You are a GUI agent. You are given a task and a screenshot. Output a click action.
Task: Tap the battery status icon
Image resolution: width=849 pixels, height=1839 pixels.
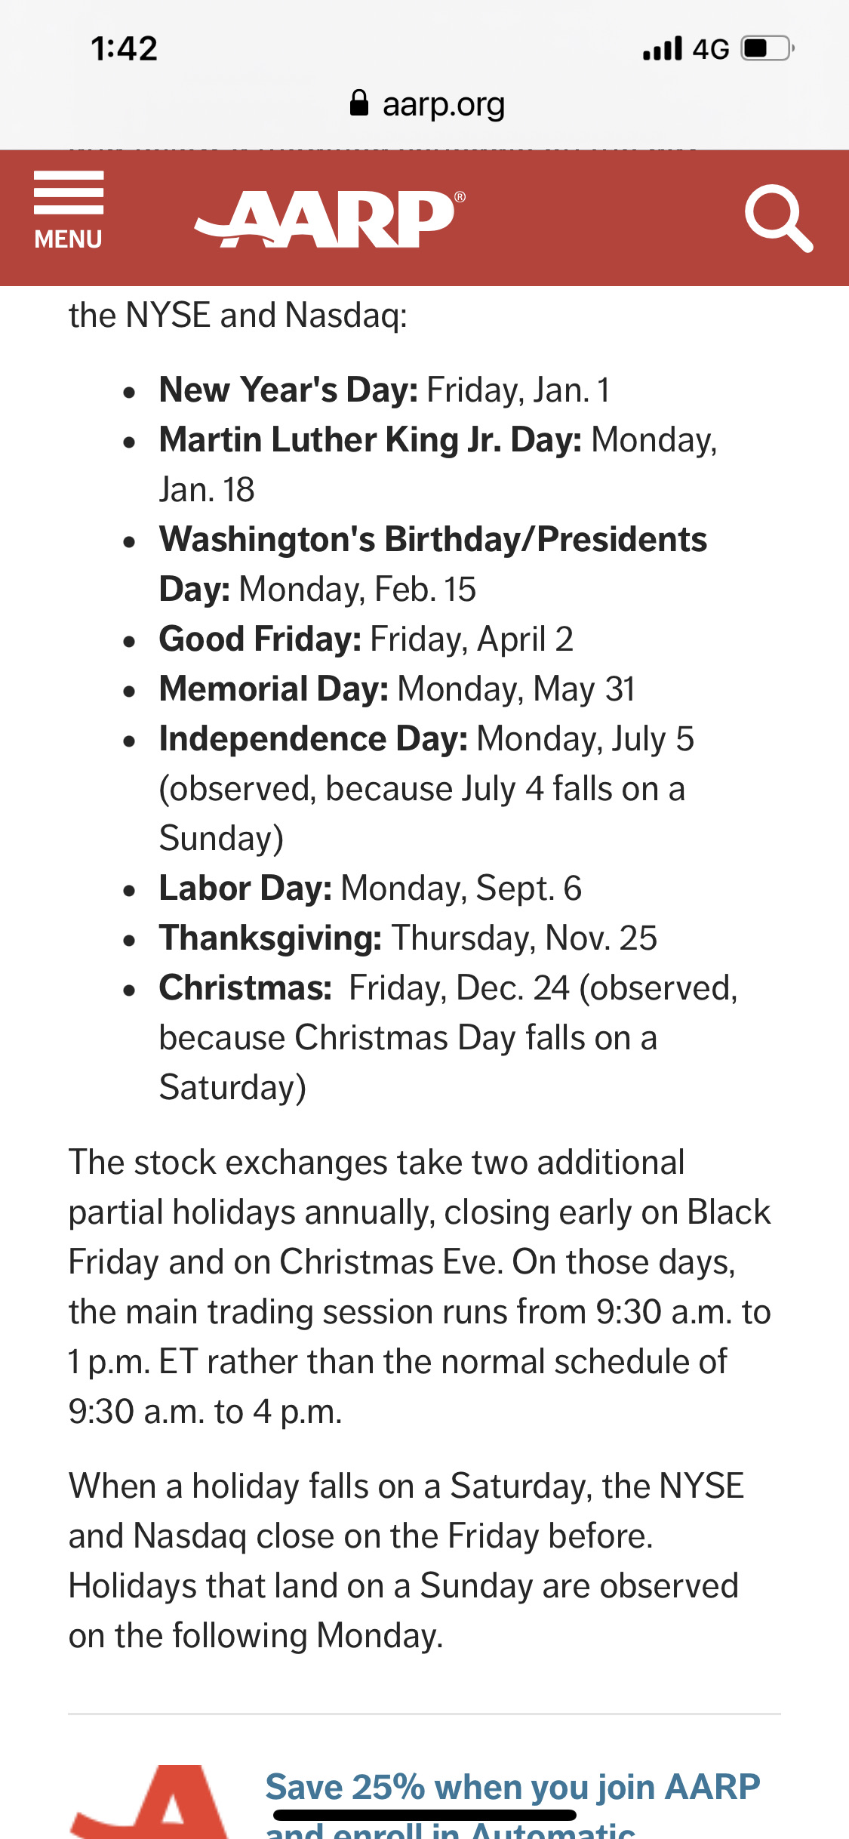(x=767, y=49)
